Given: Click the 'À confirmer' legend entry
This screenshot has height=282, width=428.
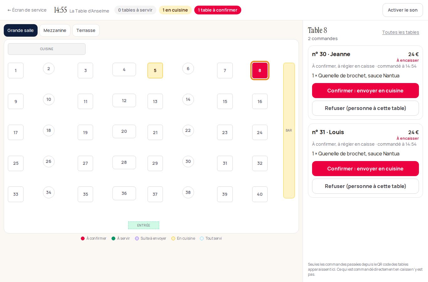Looking at the screenshot, I should tap(94, 238).
